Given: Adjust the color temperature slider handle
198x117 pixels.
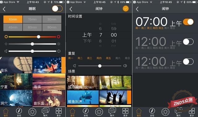Looking at the screenshot, I should click(38, 37).
